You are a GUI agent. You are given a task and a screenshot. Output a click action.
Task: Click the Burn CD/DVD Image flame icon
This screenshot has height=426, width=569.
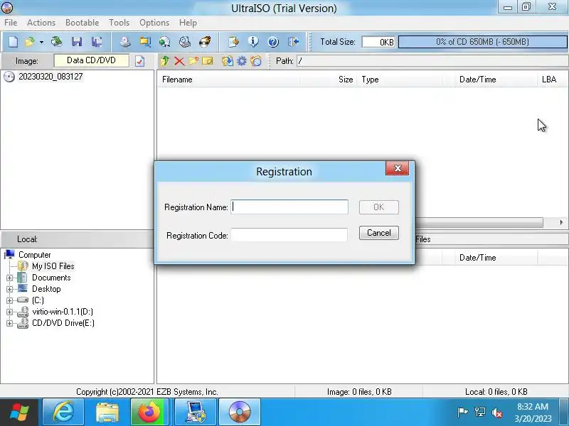click(x=205, y=42)
